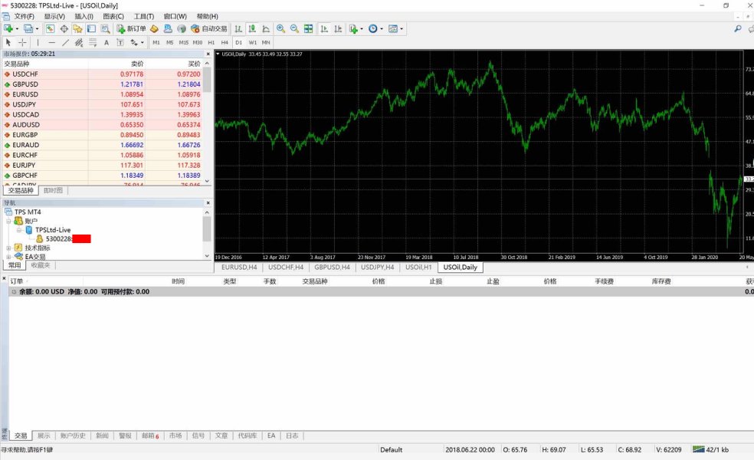Tile chart windows icon
This screenshot has width=754, height=460.
308,29
